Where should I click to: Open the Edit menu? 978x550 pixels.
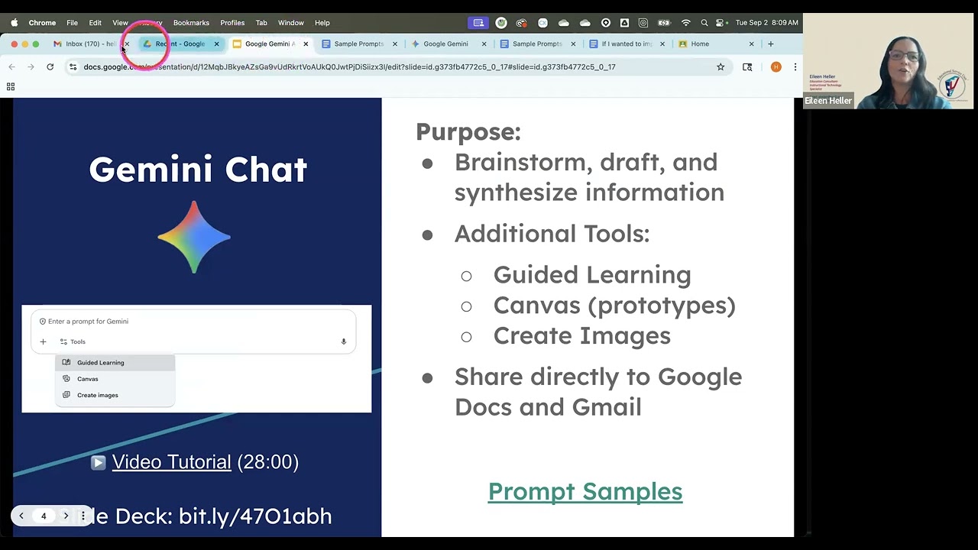(95, 23)
